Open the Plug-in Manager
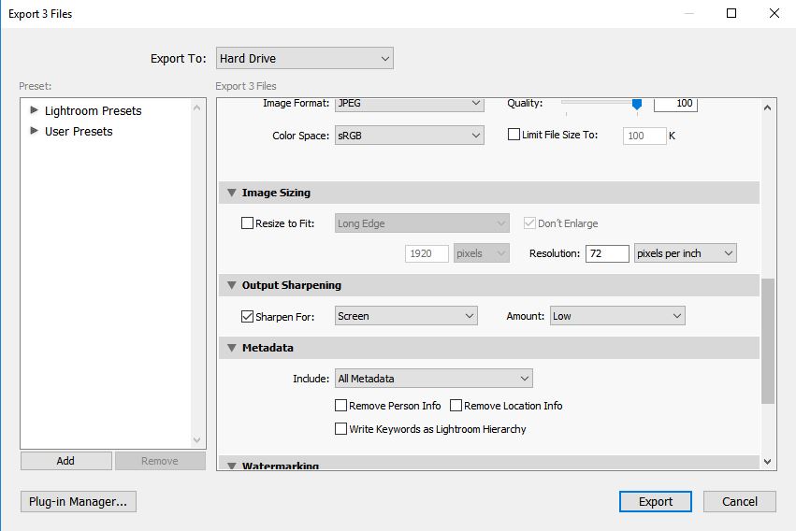 coord(79,501)
